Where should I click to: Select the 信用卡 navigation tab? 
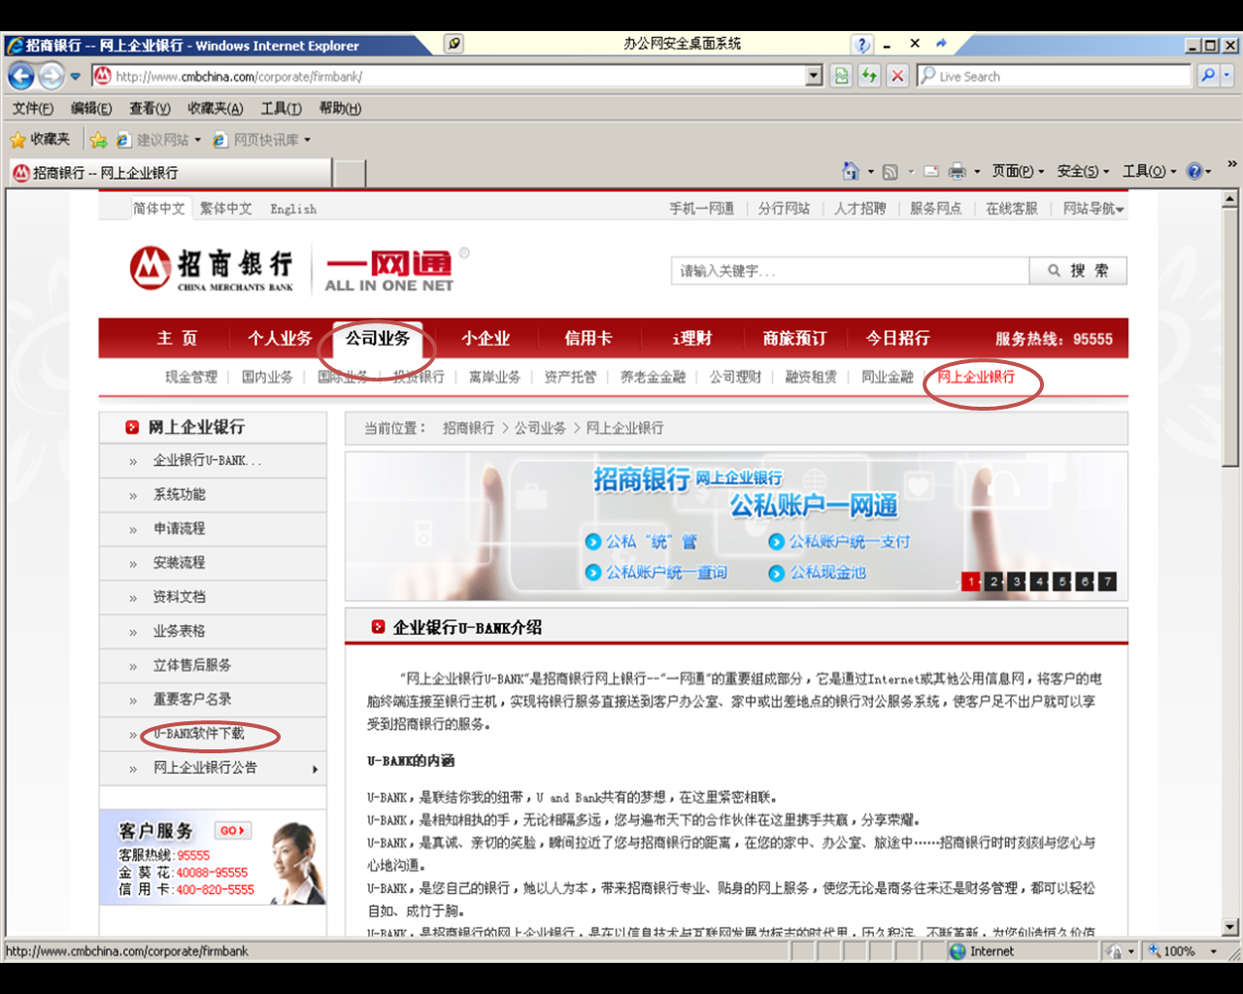(x=588, y=338)
